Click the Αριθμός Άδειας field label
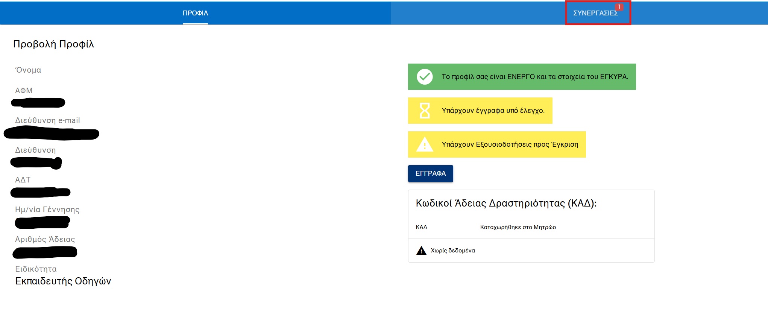 [x=45, y=239]
